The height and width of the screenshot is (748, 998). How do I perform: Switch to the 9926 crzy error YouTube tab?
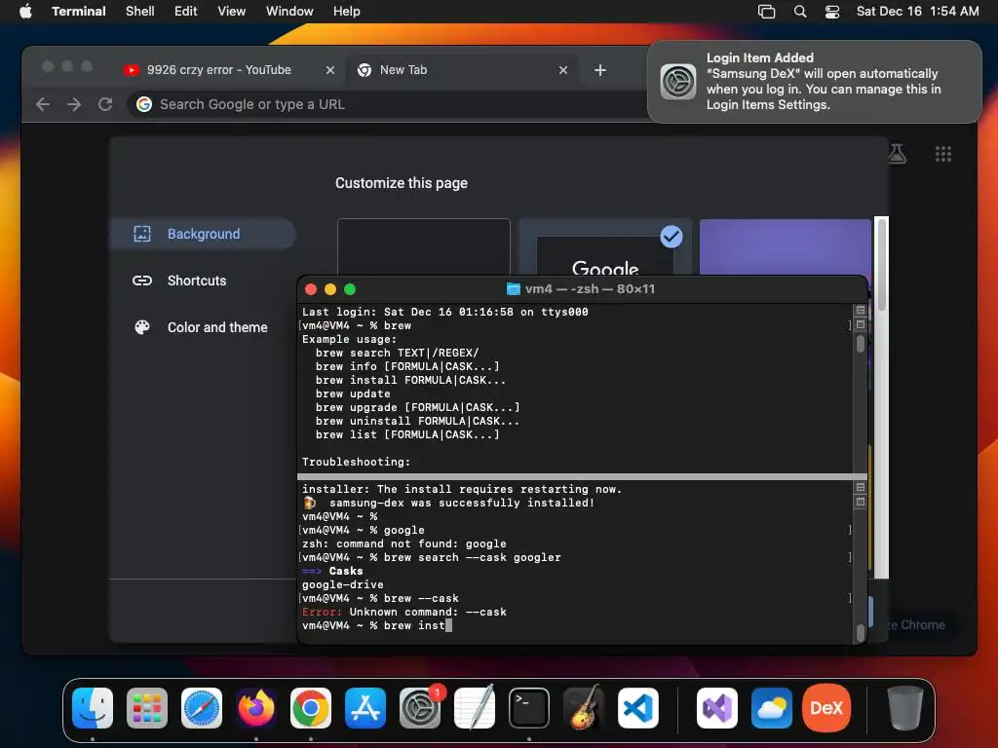click(x=218, y=70)
